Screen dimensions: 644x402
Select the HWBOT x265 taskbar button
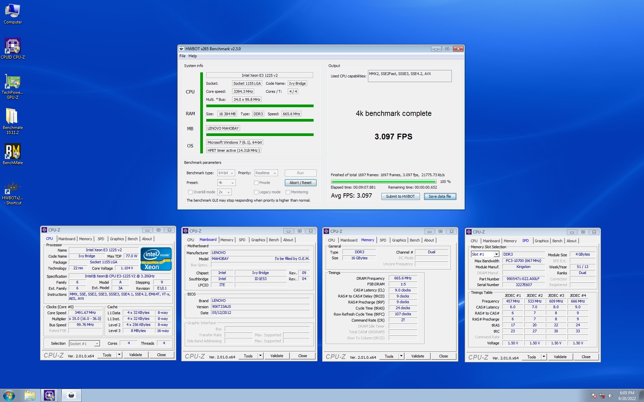71,396
